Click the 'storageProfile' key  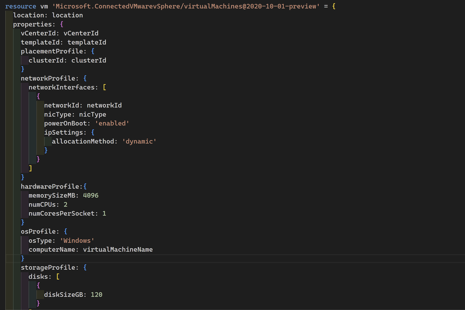click(48, 268)
